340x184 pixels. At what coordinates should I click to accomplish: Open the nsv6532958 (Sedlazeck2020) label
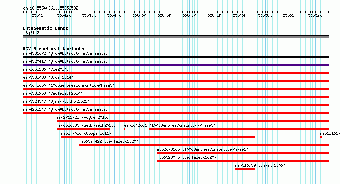pos(53,93)
